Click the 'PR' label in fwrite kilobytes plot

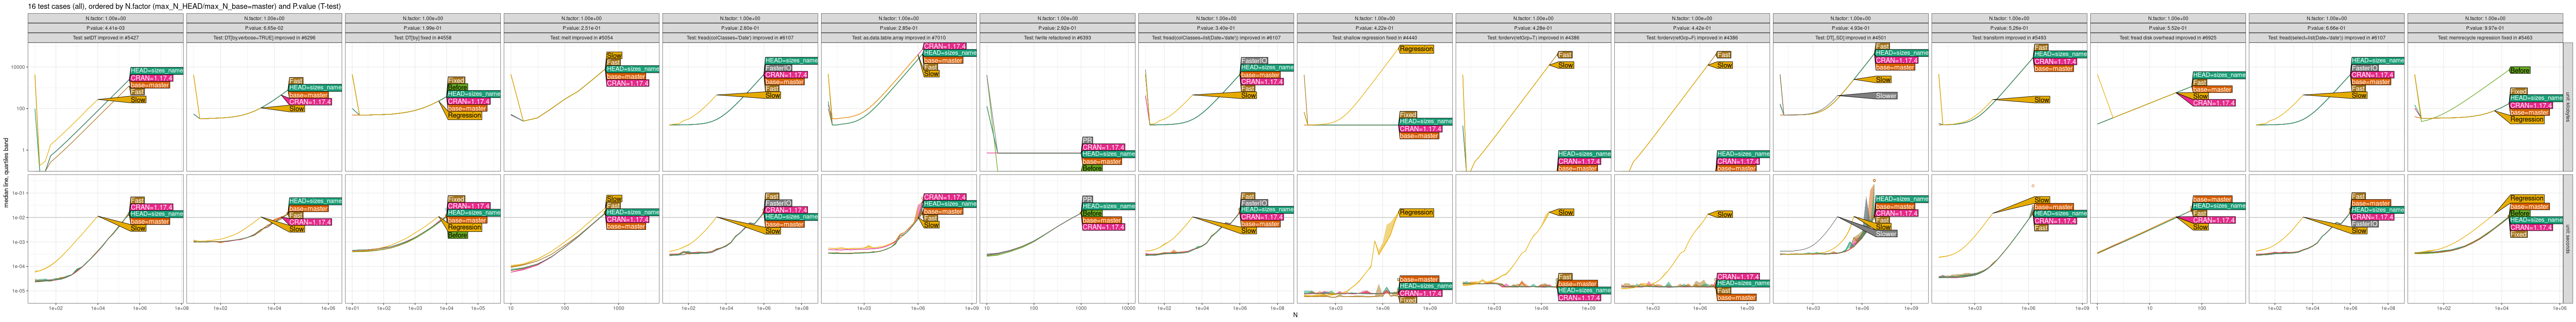click(x=1087, y=140)
